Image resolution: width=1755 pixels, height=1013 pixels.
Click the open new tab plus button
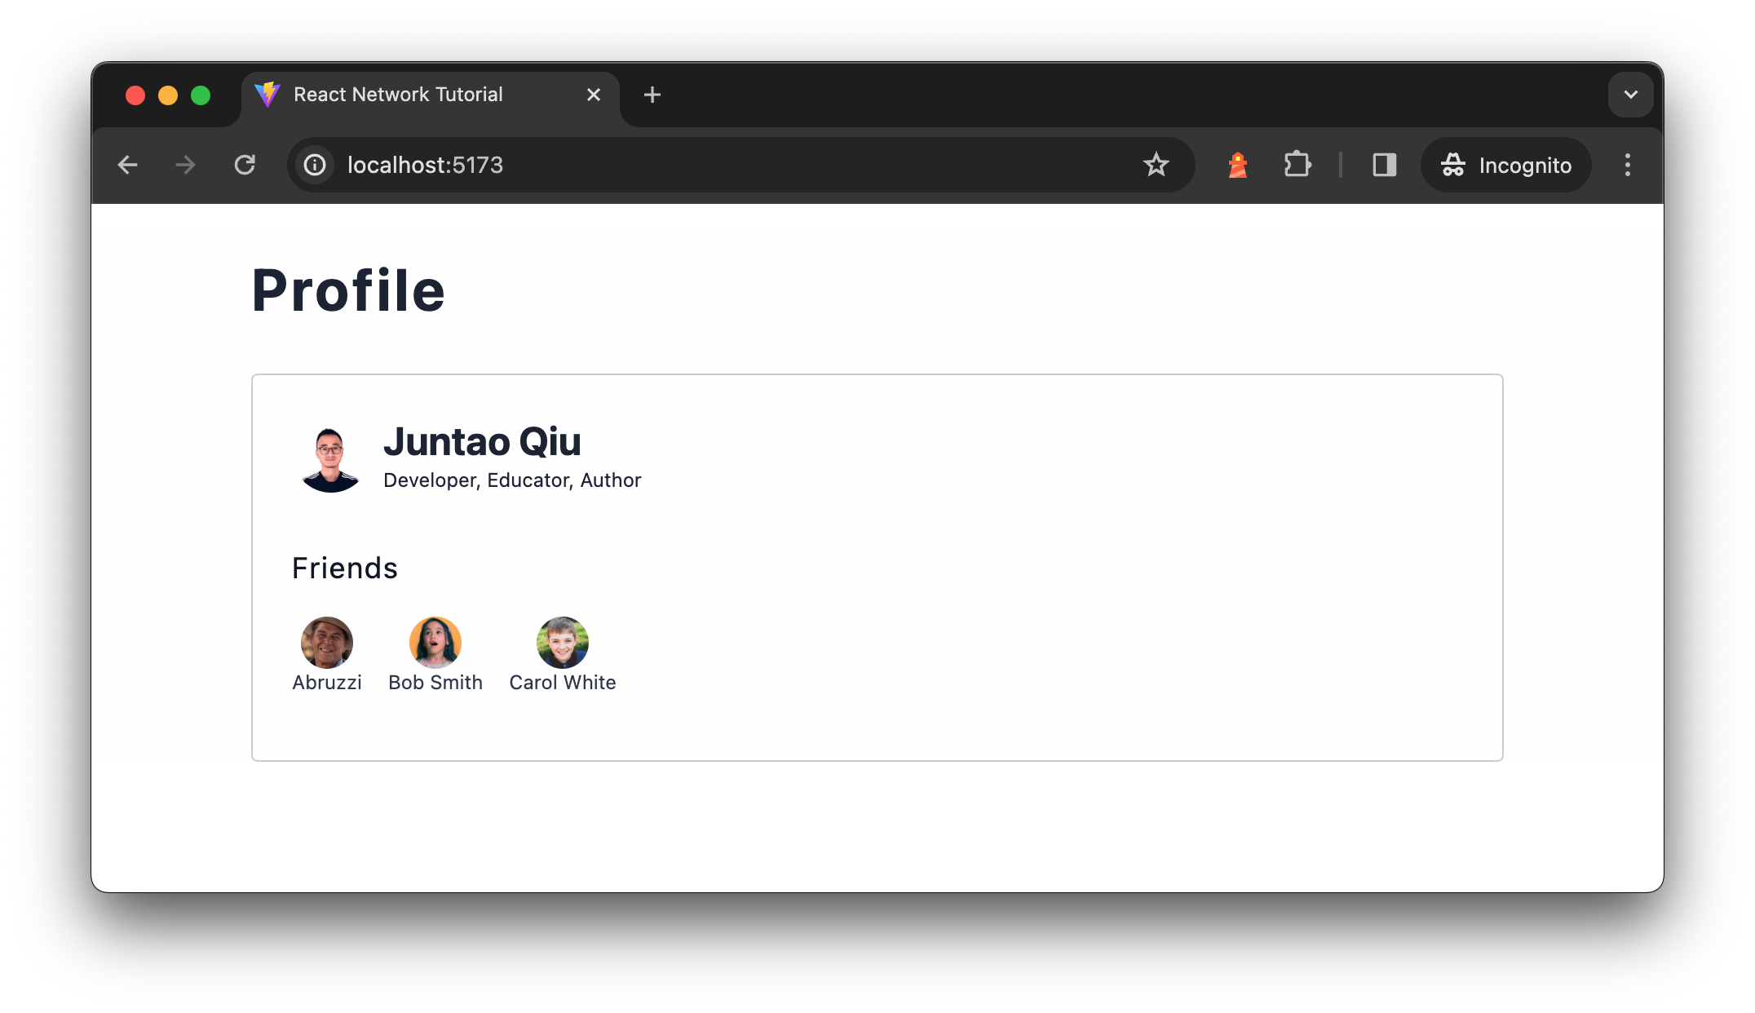point(653,94)
